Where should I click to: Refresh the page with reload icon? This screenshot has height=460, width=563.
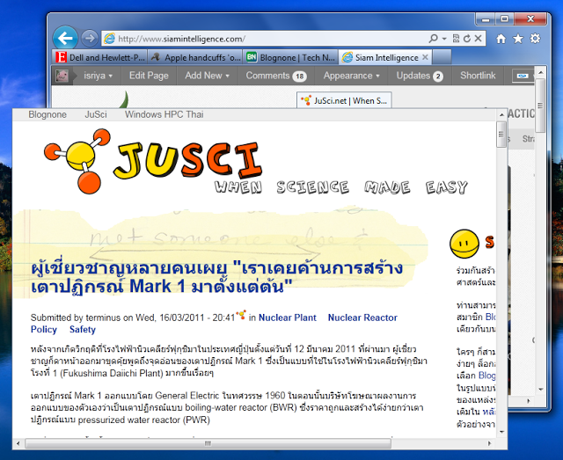click(x=467, y=39)
